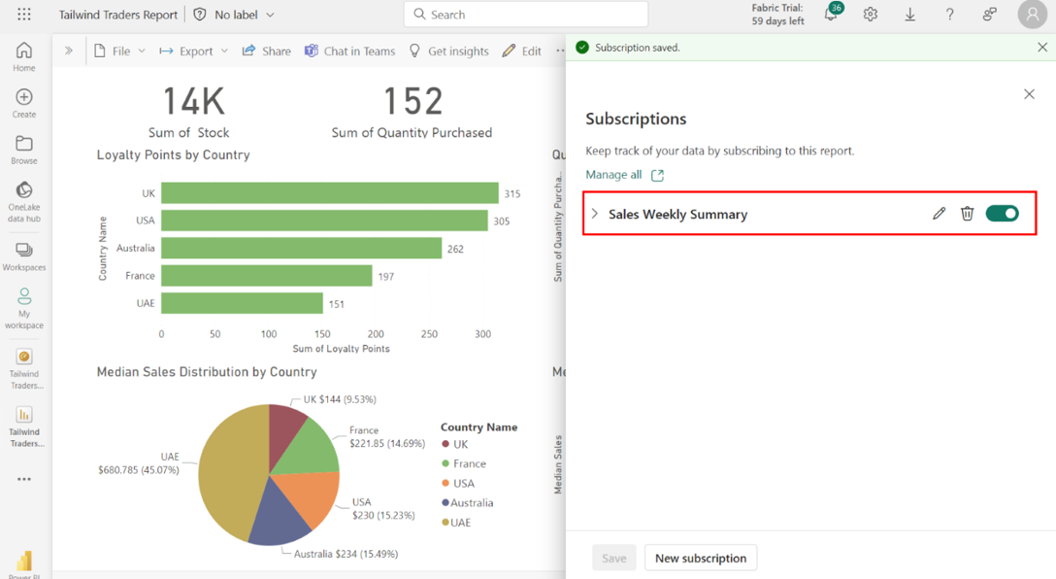
Task: Open the help question mark icon
Action: click(949, 15)
